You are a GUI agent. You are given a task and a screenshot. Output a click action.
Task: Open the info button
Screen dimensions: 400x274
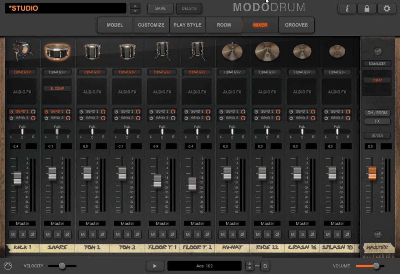347,9
